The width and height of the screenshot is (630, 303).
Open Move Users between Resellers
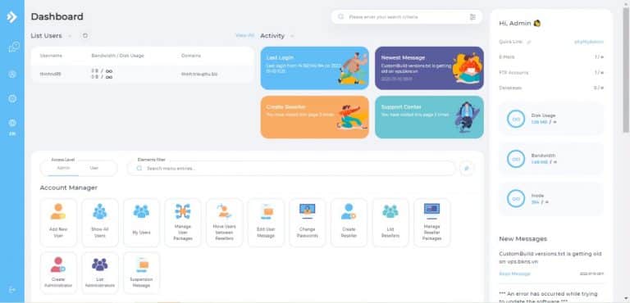click(224, 222)
